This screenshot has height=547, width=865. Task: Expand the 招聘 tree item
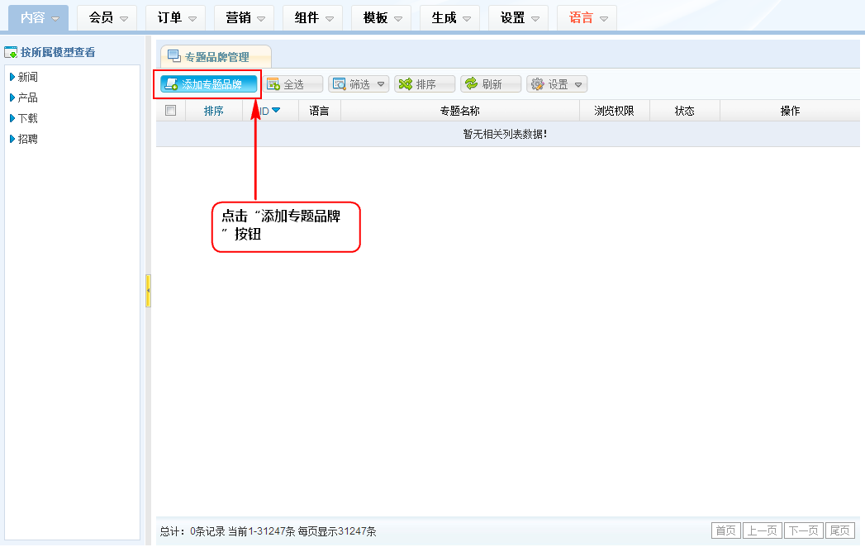12,139
